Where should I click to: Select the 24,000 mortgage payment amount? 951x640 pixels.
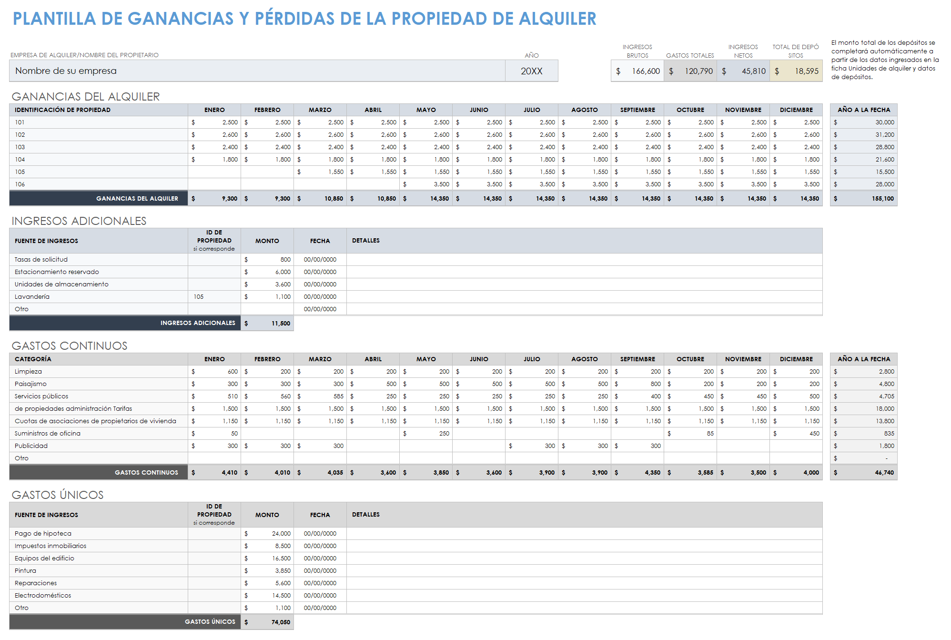click(x=267, y=534)
